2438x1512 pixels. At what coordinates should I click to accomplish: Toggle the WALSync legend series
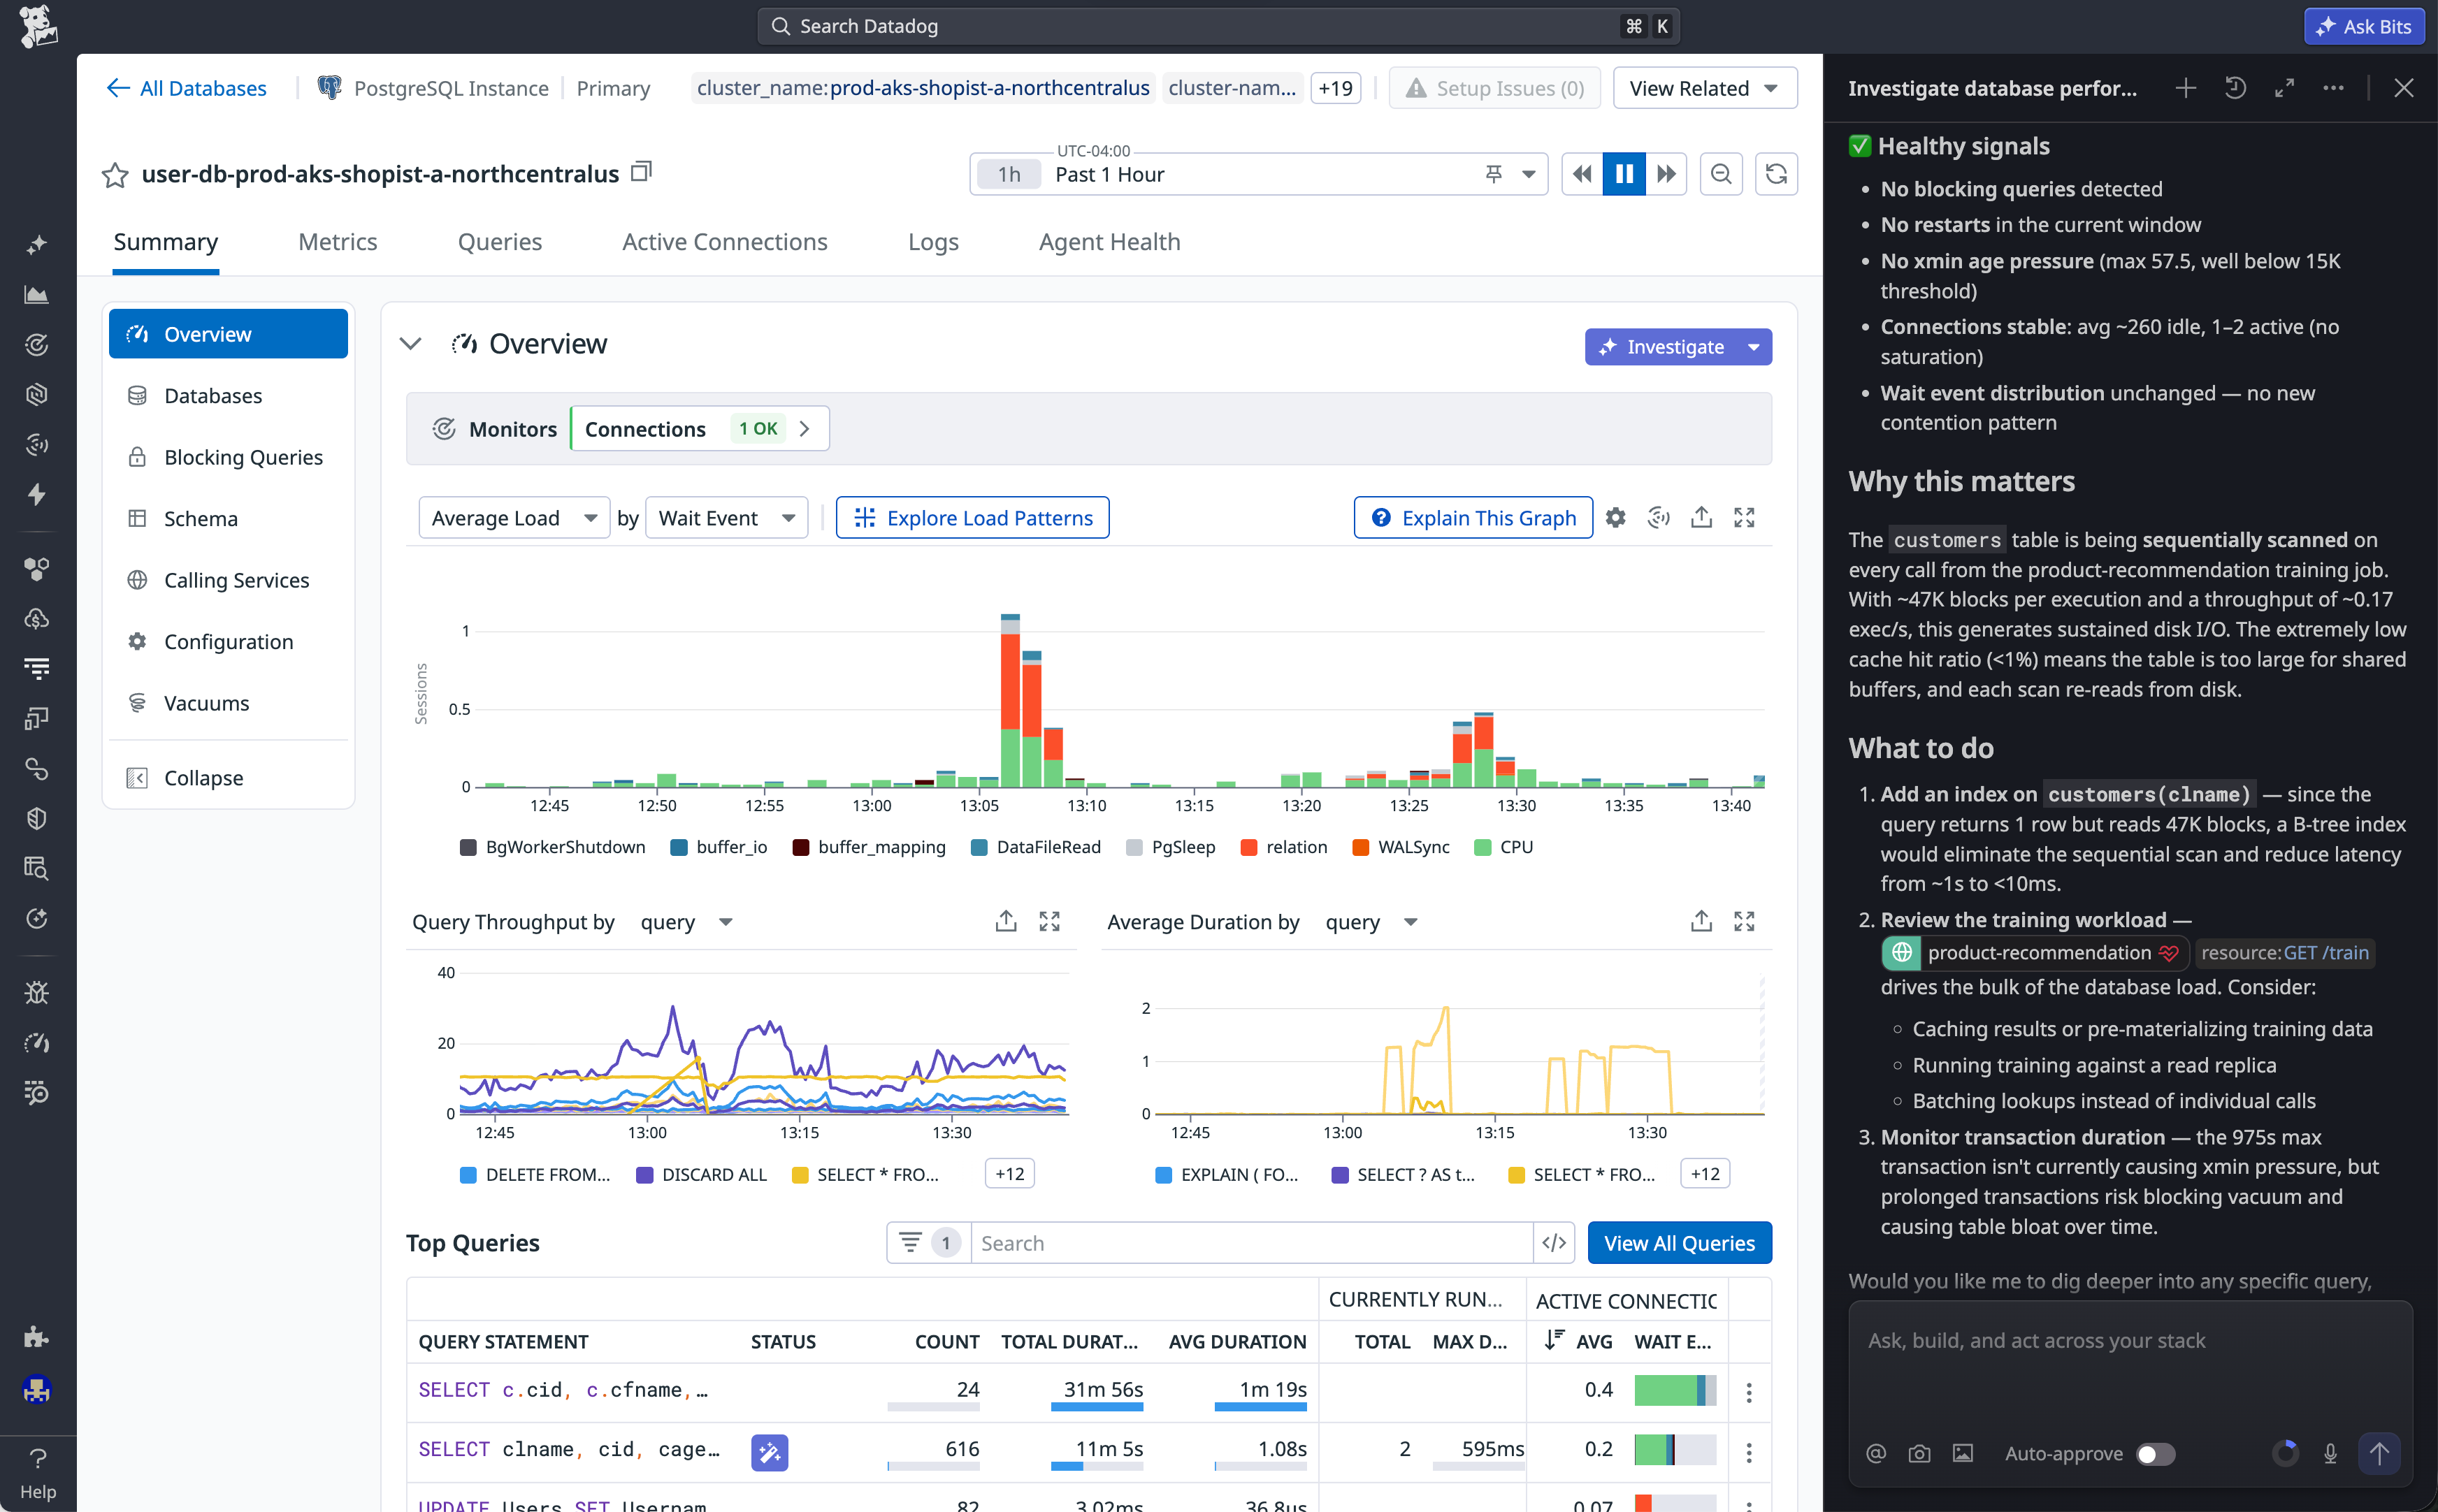coord(1401,847)
